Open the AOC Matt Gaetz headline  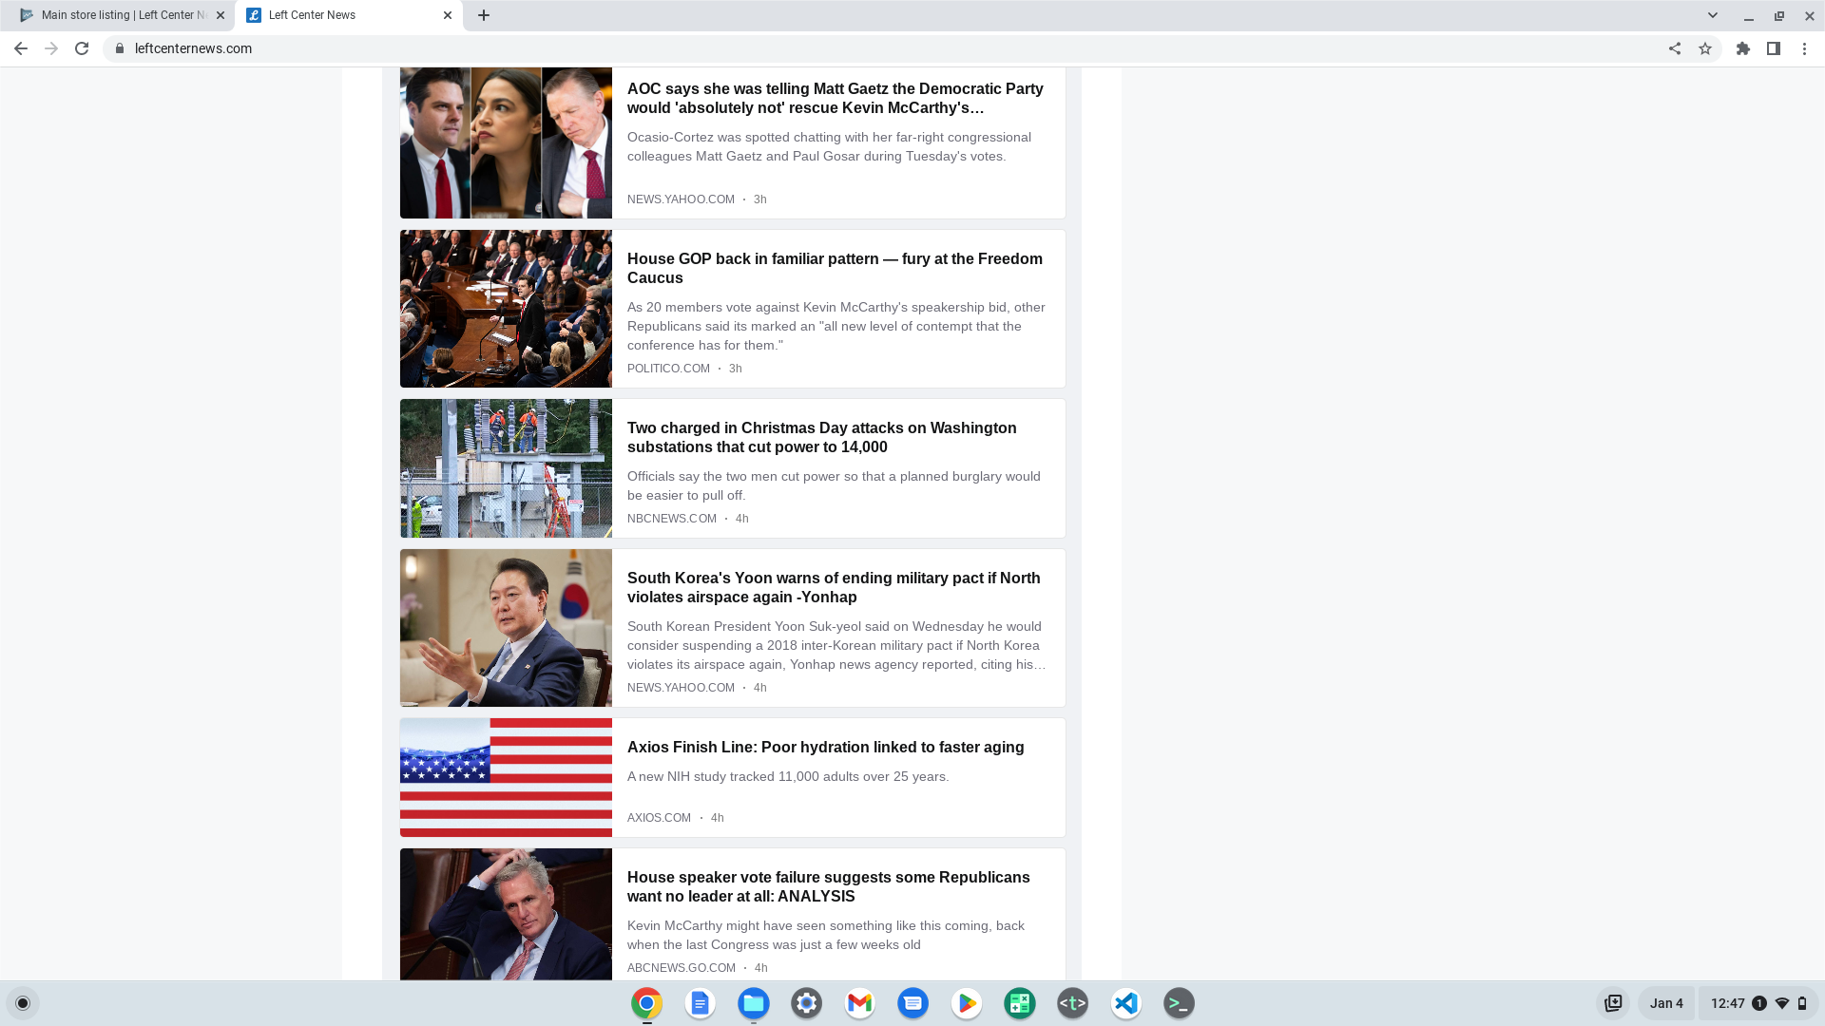836,98
